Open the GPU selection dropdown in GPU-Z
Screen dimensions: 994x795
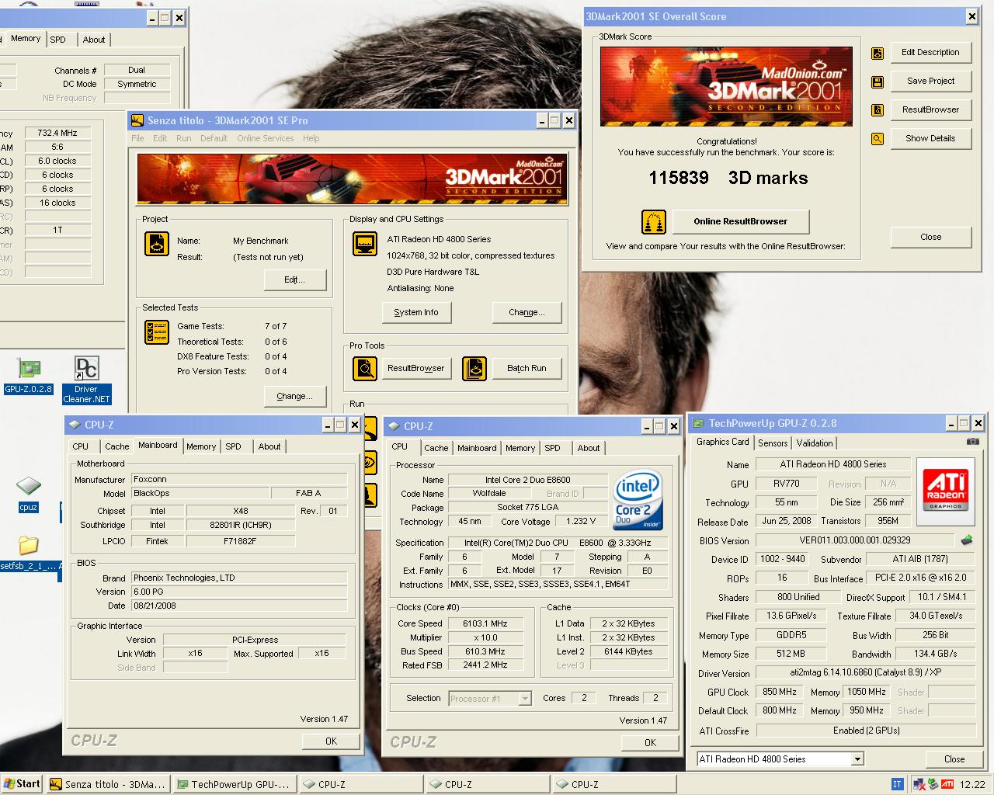click(x=857, y=759)
